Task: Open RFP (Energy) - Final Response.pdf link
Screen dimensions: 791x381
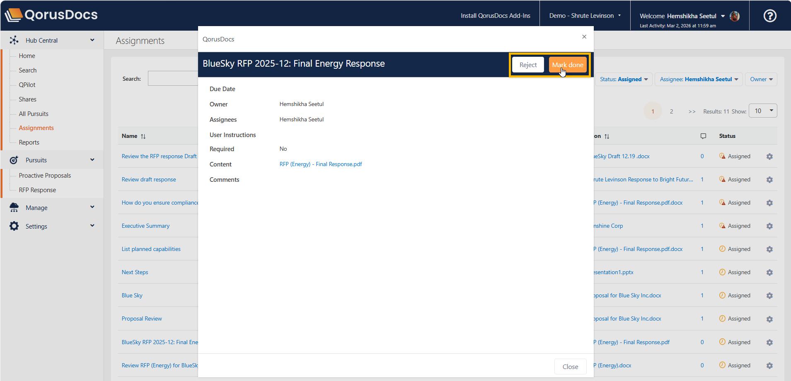Action: click(320, 164)
